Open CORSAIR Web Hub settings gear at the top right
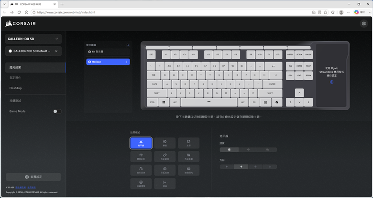Screen dimensions: 373x198 point(364,23)
